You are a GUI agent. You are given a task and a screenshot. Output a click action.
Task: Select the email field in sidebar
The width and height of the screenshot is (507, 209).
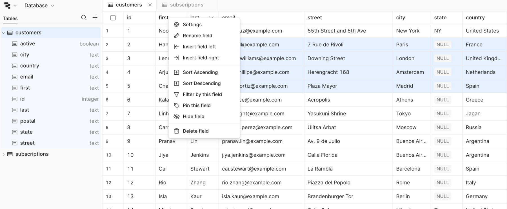tap(51, 77)
